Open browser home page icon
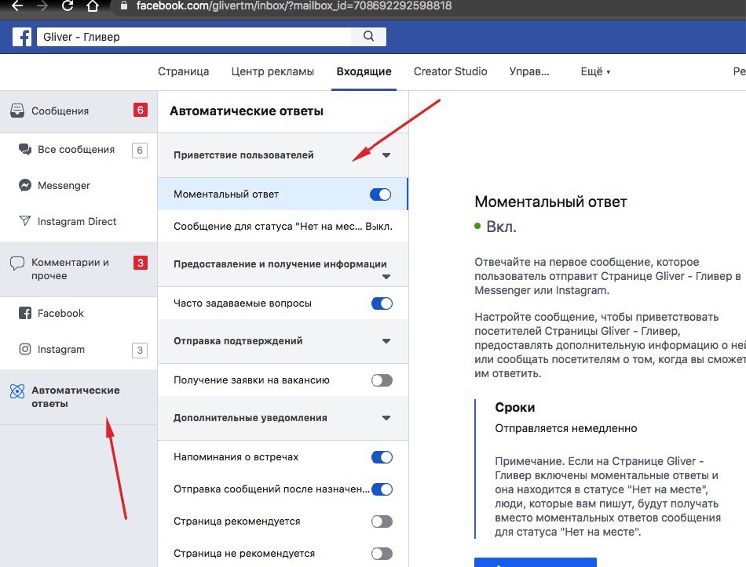Screen dimensions: 746x567 (93, 5)
